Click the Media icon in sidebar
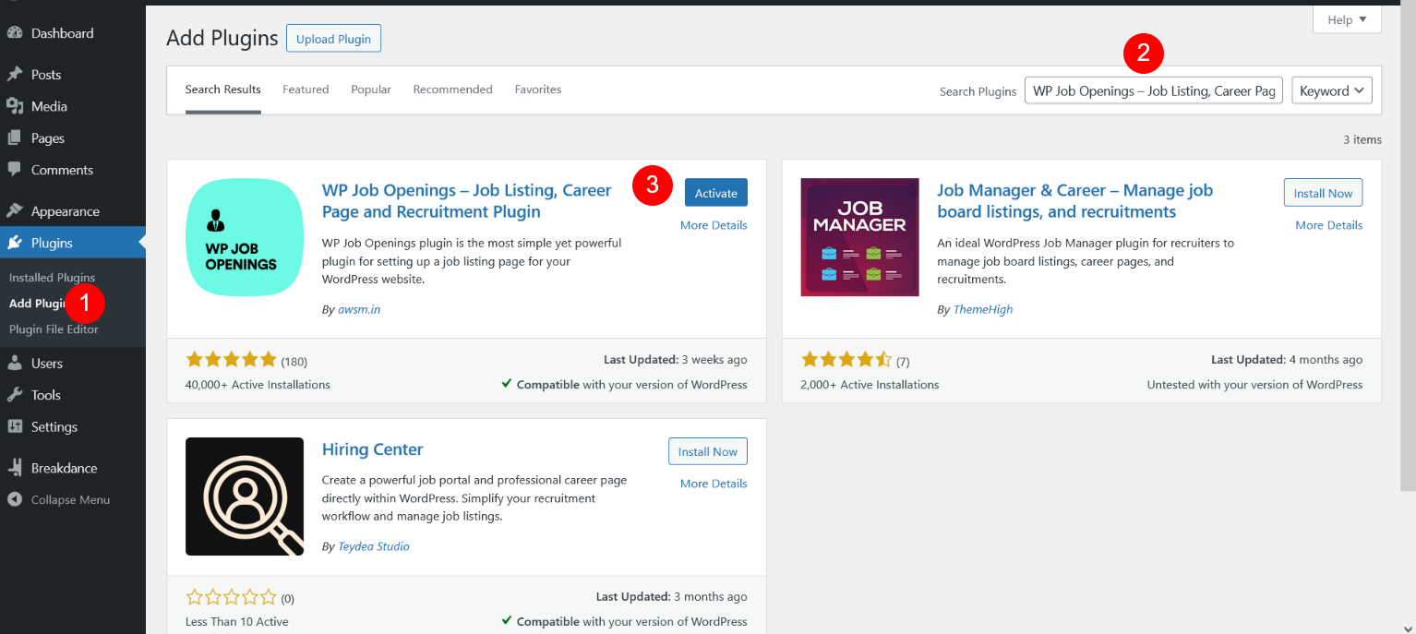 pos(15,106)
